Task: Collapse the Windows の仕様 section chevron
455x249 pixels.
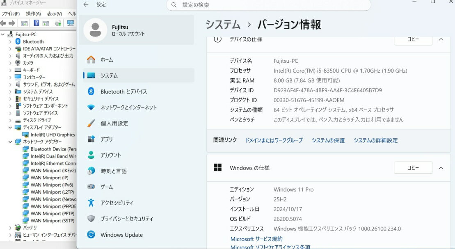Action: pyautogui.click(x=441, y=168)
